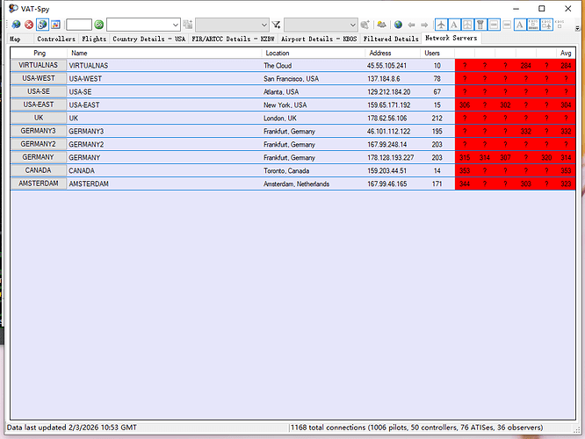This screenshot has height=439, width=585.
Task: Click the forward arrow navigation icon
Action: point(422,25)
